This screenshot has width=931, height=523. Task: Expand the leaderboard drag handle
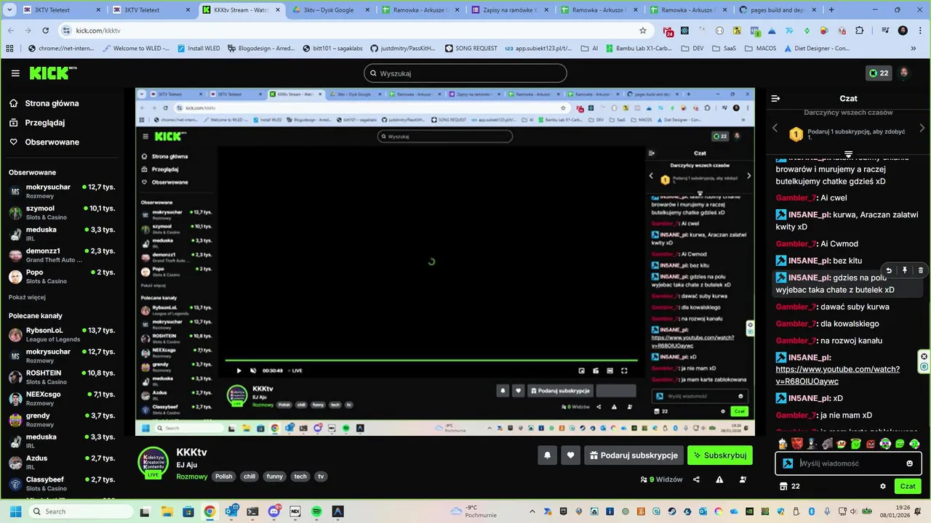(848, 154)
